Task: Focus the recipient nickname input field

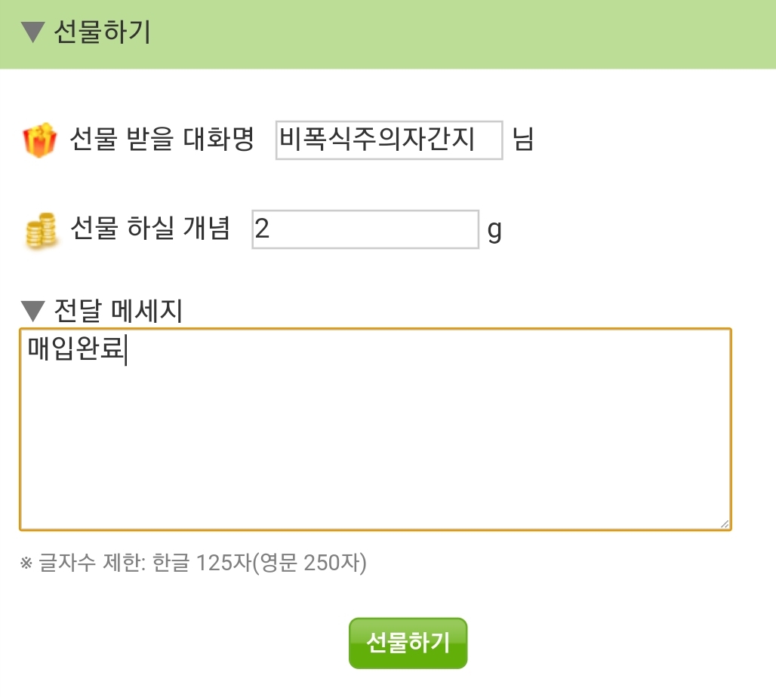Action: (x=389, y=140)
